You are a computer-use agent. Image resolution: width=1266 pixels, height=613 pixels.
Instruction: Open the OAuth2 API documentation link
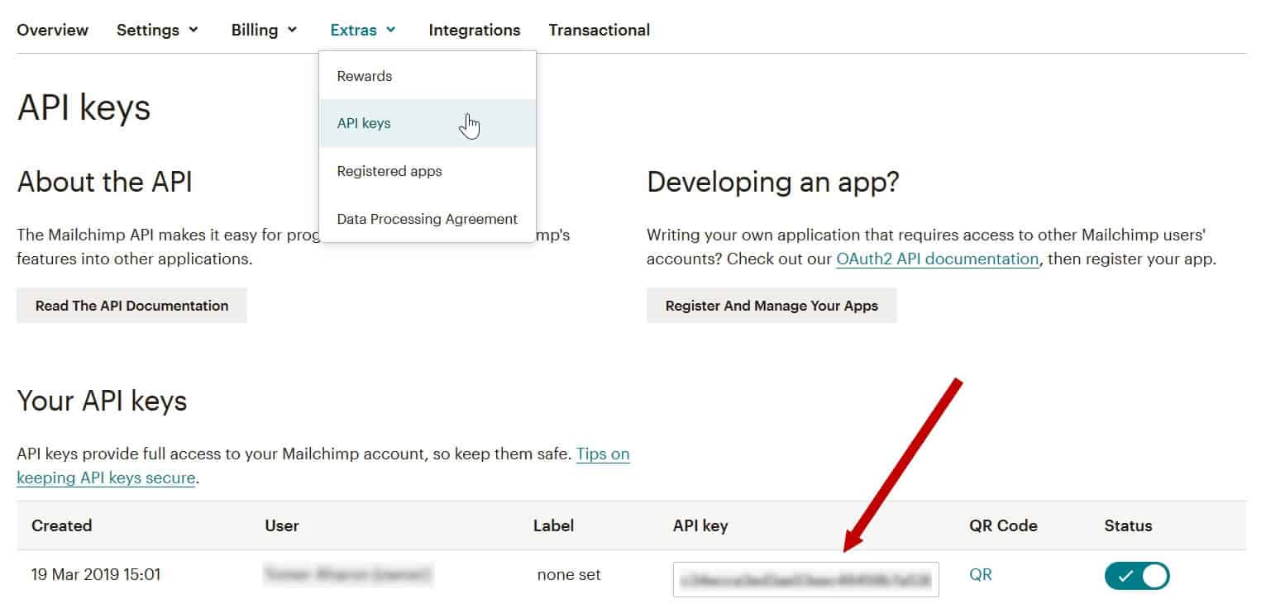938,259
